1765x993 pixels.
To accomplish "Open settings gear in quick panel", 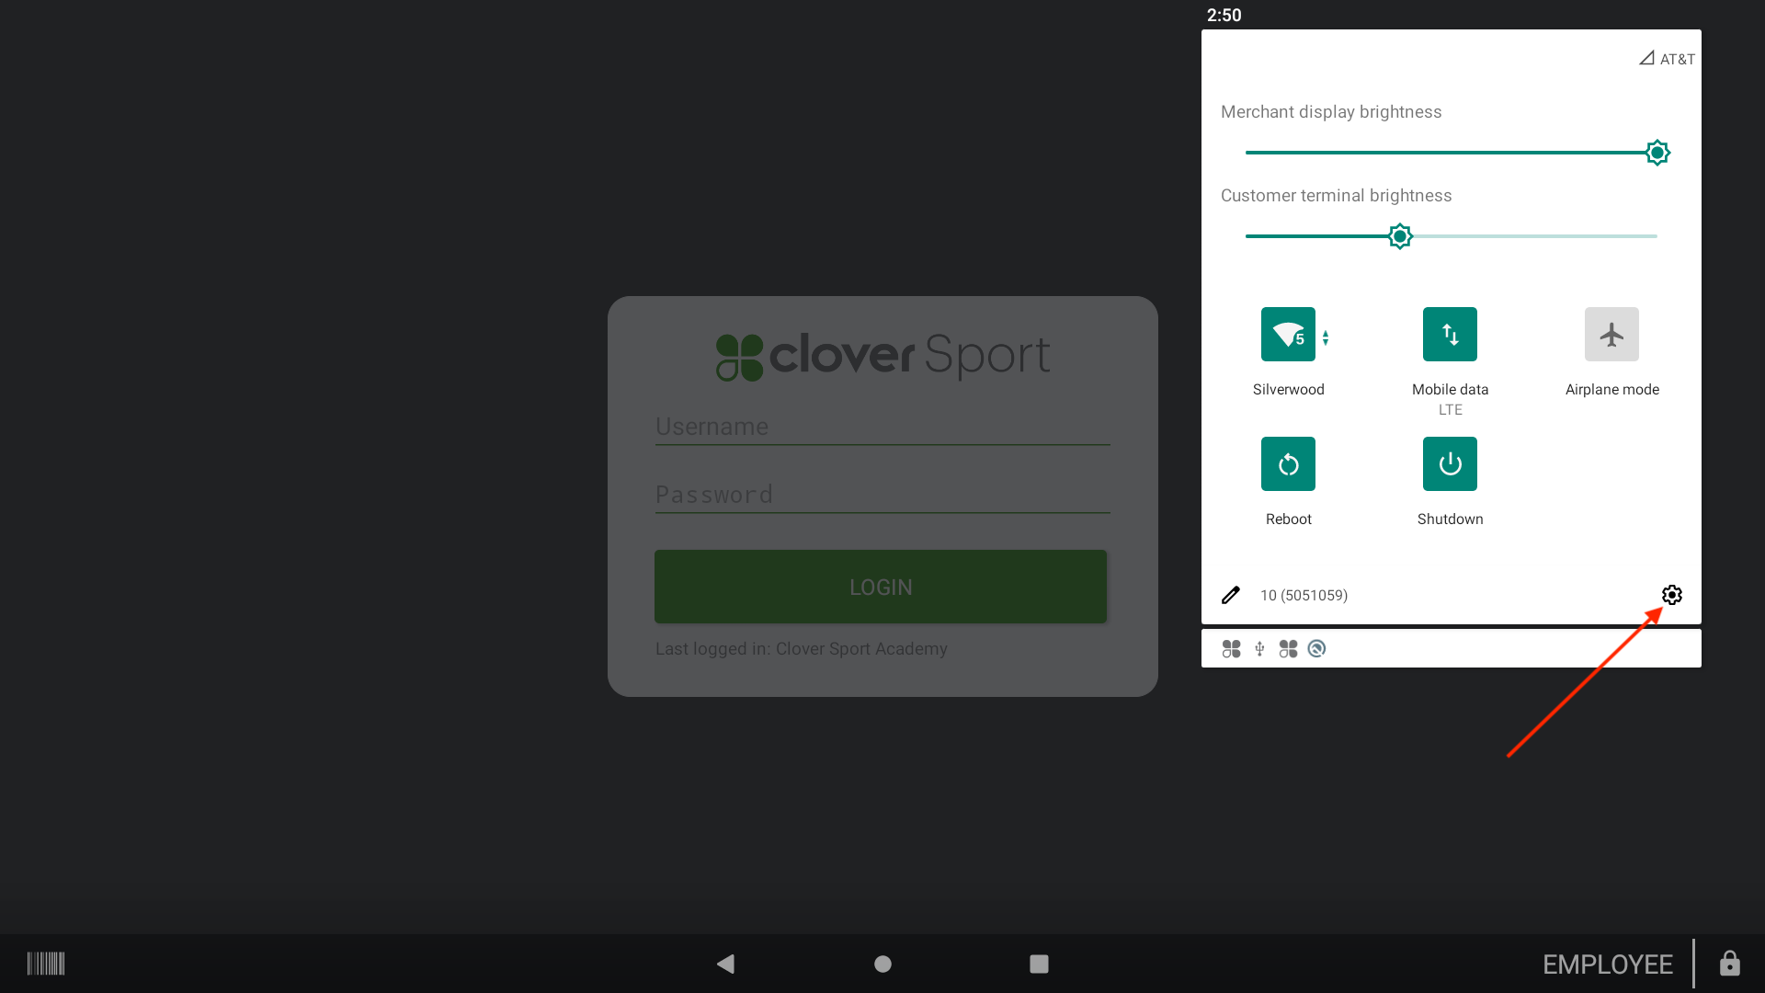I will tap(1671, 595).
